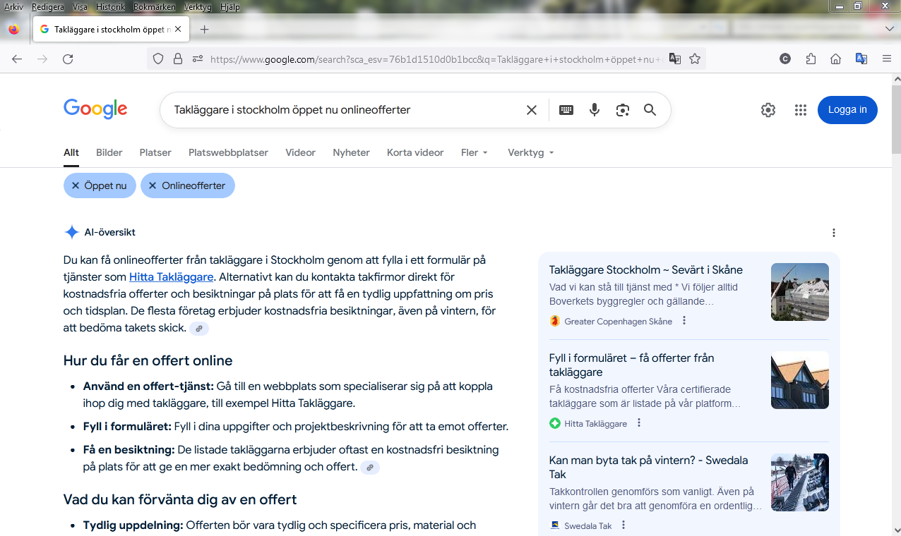The height and width of the screenshot is (536, 901).
Task: Clear search text with X icon
Action: pyautogui.click(x=532, y=110)
